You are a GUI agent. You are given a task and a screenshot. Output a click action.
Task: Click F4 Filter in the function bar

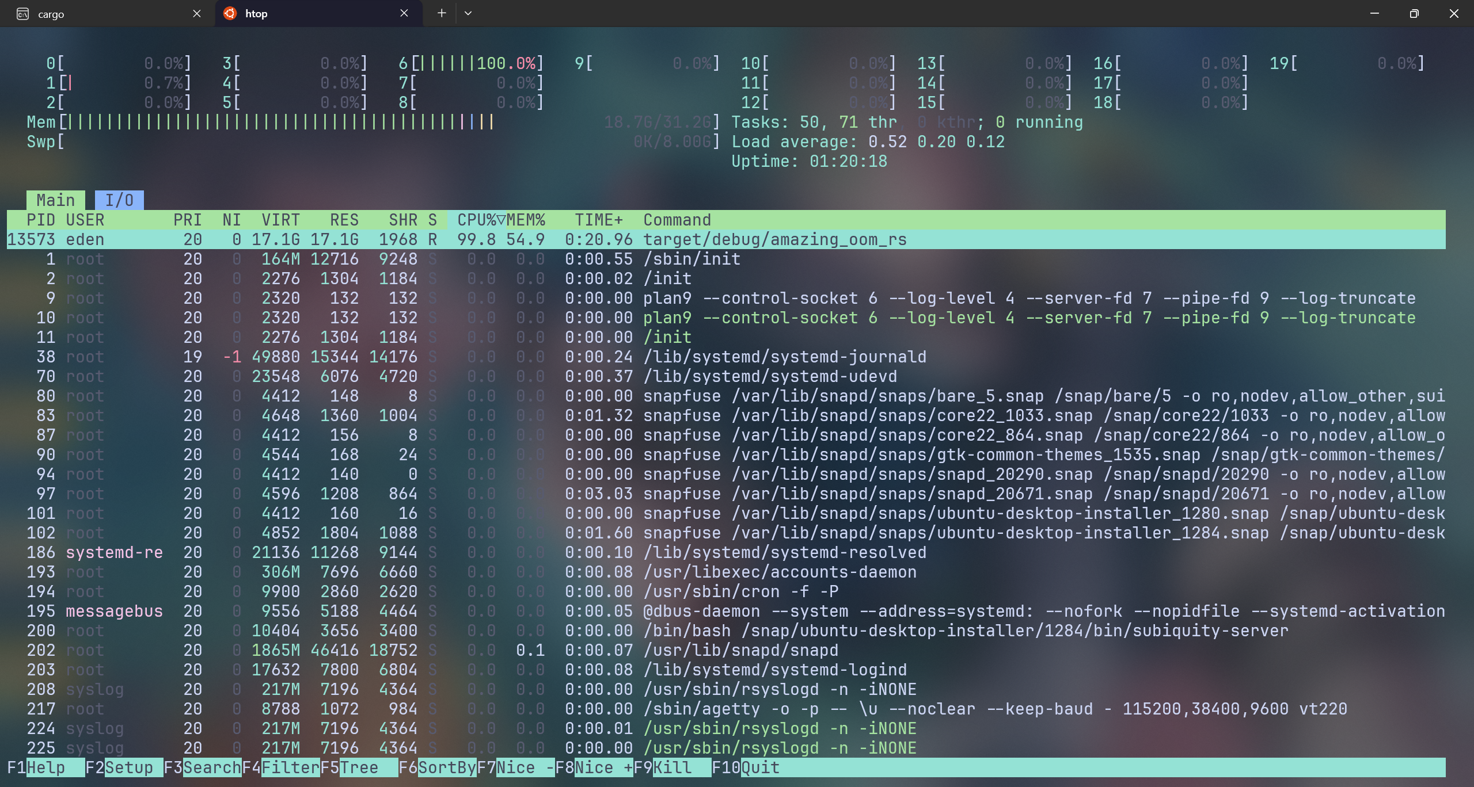(x=281, y=767)
